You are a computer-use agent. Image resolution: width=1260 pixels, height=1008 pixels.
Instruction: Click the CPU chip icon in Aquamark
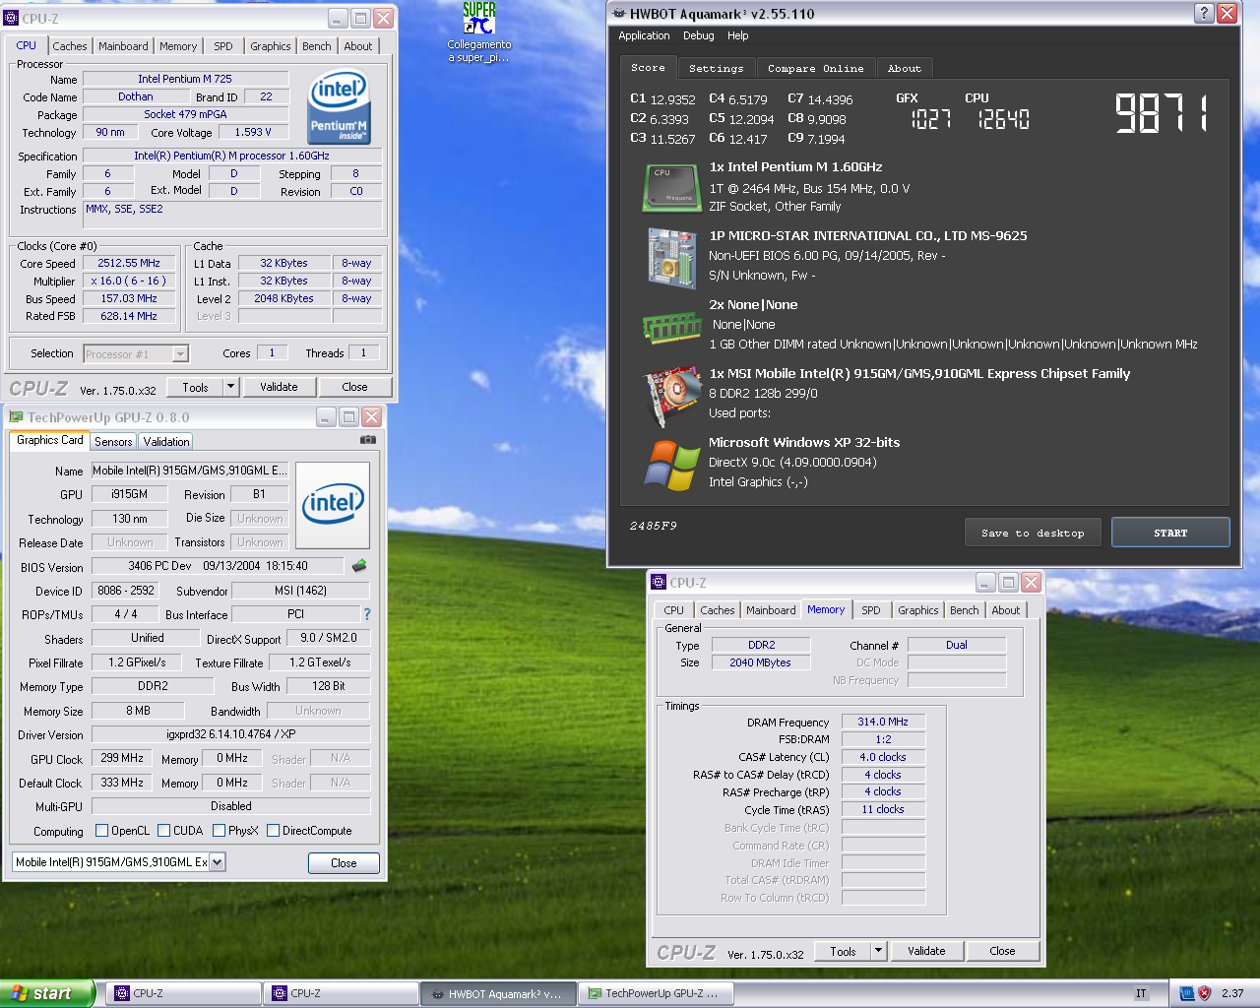pyautogui.click(x=672, y=188)
